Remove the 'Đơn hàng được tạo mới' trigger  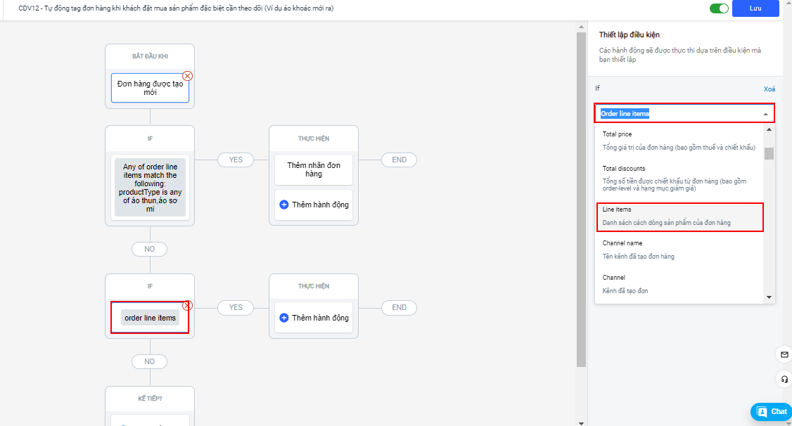tap(188, 76)
